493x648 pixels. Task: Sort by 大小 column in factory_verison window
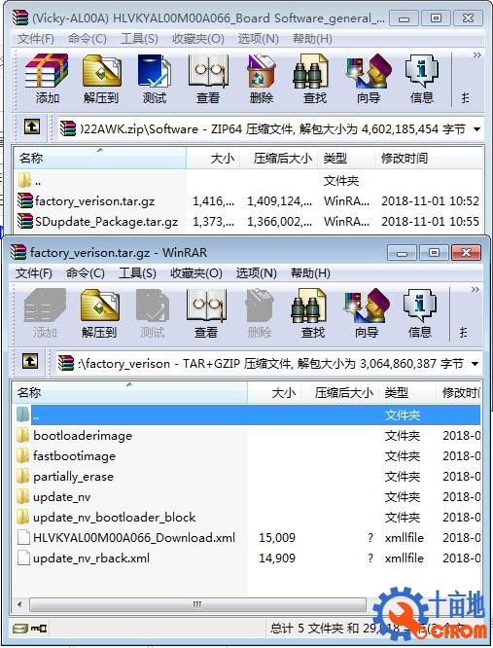click(x=274, y=393)
